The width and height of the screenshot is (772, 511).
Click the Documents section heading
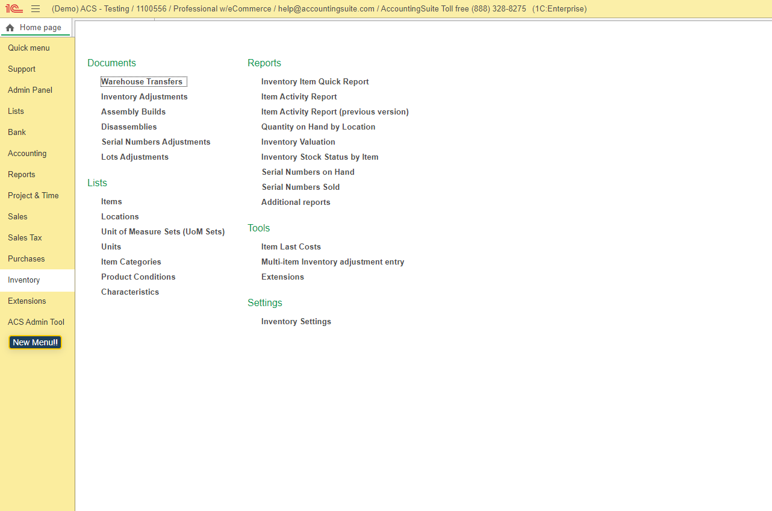tap(111, 63)
